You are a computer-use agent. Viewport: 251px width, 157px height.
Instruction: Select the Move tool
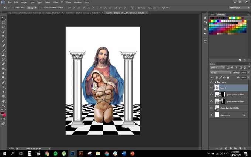pos(3,18)
